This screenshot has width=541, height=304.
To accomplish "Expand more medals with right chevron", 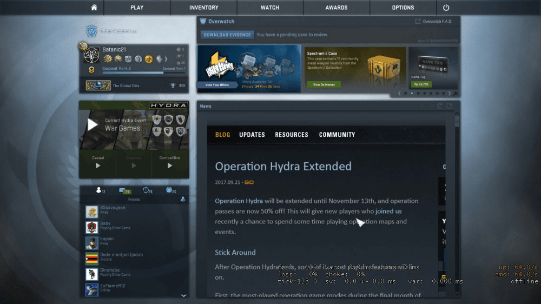I will [166, 59].
